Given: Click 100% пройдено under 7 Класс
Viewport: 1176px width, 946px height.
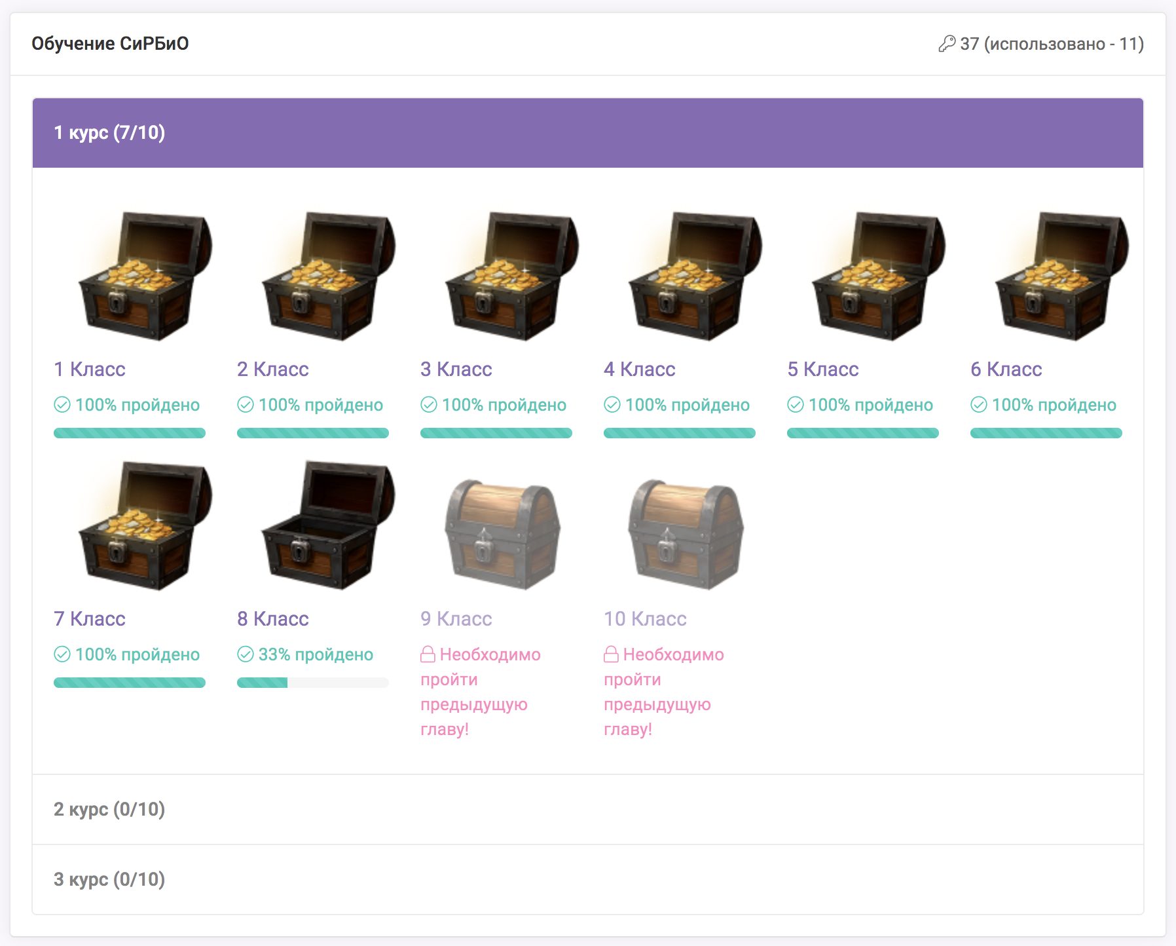Looking at the screenshot, I should click(138, 654).
